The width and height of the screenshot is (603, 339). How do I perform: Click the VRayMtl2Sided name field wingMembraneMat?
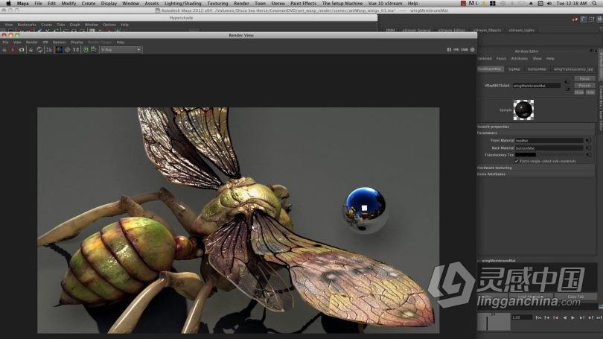pyautogui.click(x=536, y=86)
